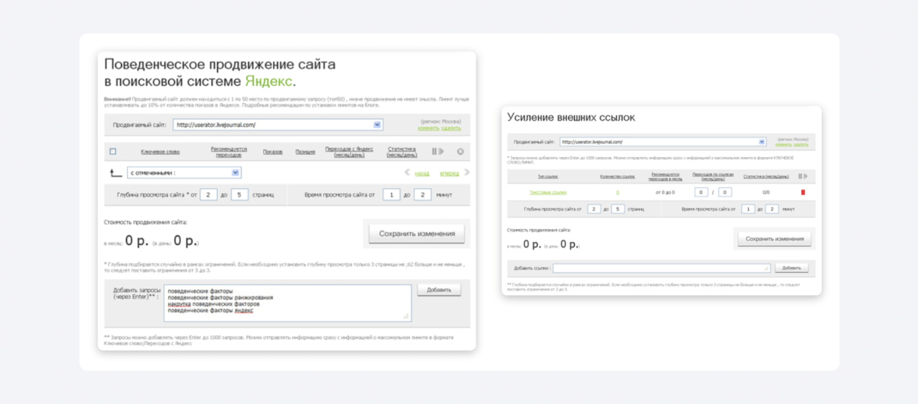
Task: Click the pause icon in the keywords table header
Action: point(434,152)
